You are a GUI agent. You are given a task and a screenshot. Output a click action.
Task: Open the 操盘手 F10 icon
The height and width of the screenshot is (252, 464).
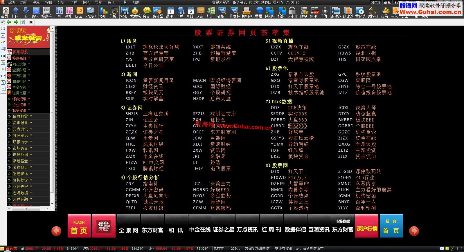click(x=46, y=12)
